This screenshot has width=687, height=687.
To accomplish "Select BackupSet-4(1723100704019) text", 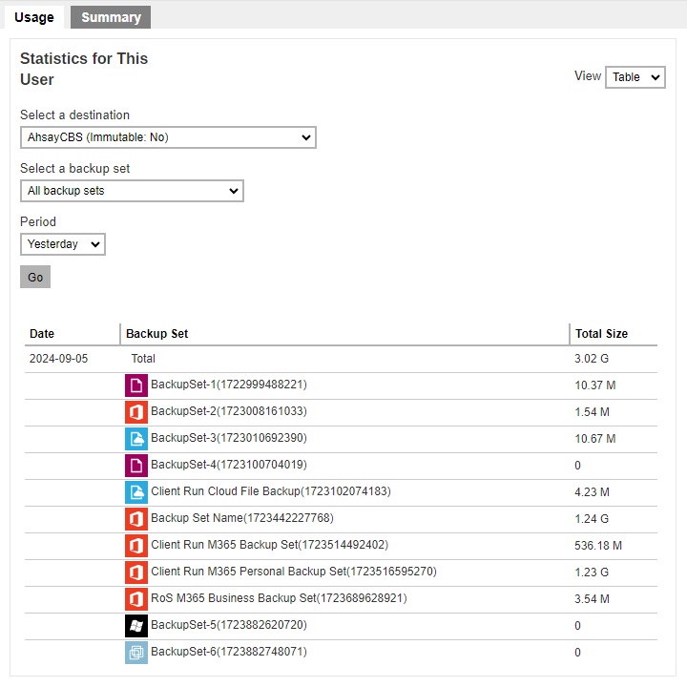I will pos(229,465).
